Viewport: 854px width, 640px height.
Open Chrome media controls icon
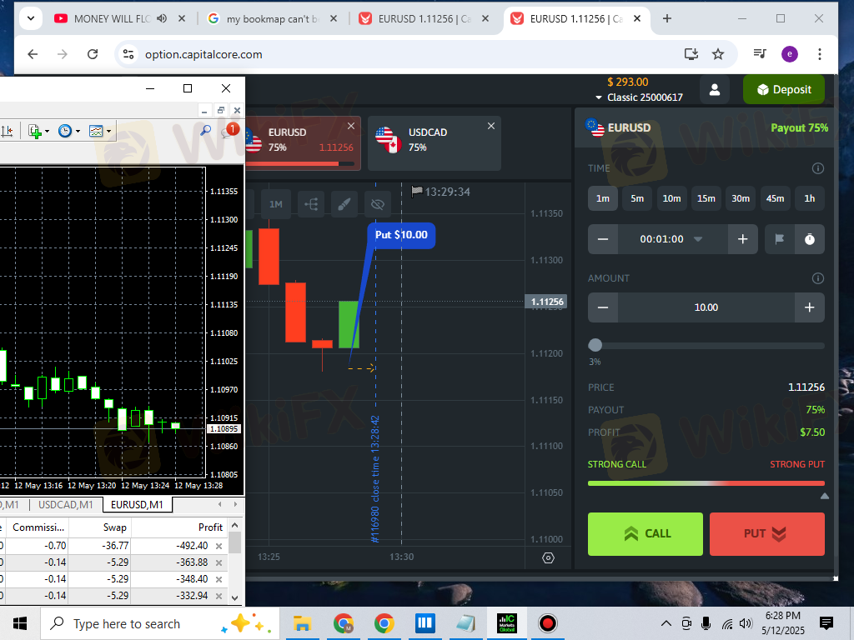pyautogui.click(x=759, y=54)
